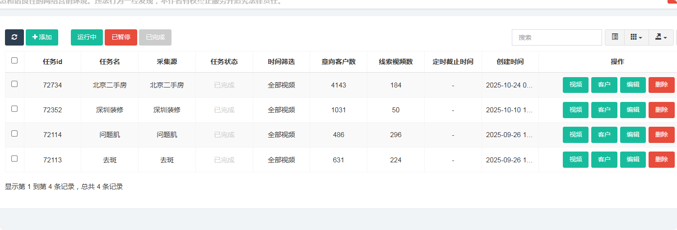This screenshot has width=677, height=230.
Task: Click 全部视频 in 去斑 row
Action: (281, 160)
